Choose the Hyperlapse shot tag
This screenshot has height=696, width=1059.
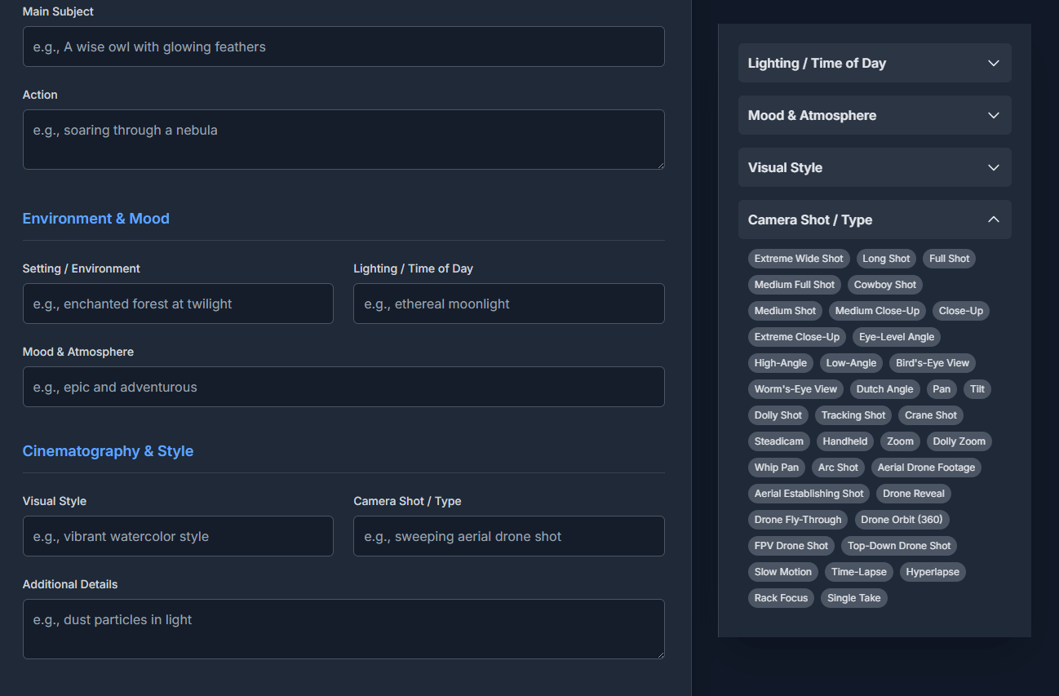(933, 571)
